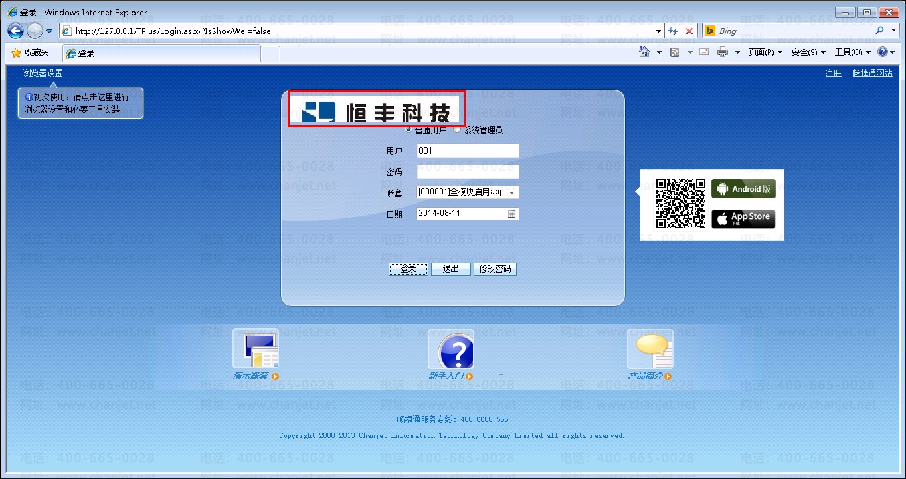906x479 pixels.
Task: Click the browser Forward arrow button
Action: pyautogui.click(x=35, y=31)
